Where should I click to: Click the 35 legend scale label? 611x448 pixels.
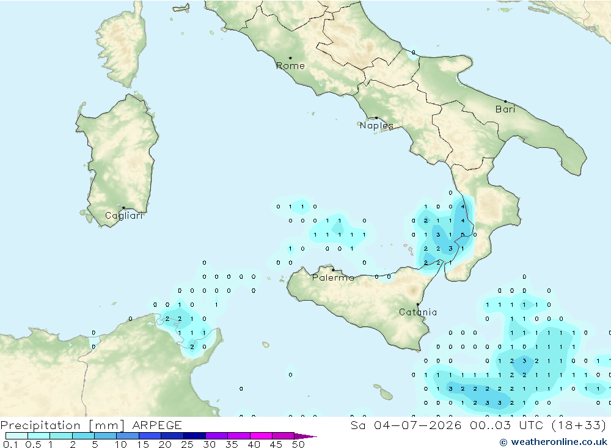tap(232, 444)
